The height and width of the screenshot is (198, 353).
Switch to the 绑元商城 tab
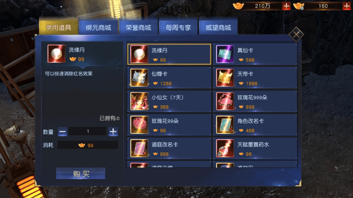coord(98,28)
